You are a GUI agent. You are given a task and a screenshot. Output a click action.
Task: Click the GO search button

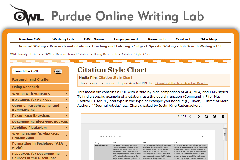click(x=58, y=71)
